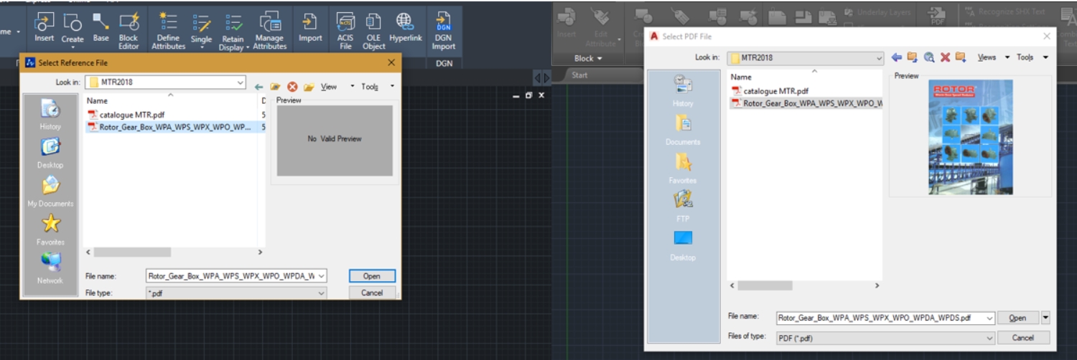Open View menu in Select Reference File
This screenshot has height=360, width=1077.
coord(329,87)
